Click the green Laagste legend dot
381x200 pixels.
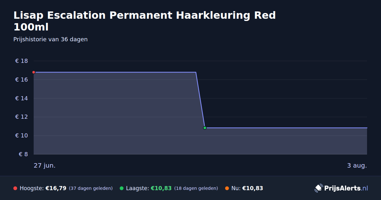coord(122,188)
